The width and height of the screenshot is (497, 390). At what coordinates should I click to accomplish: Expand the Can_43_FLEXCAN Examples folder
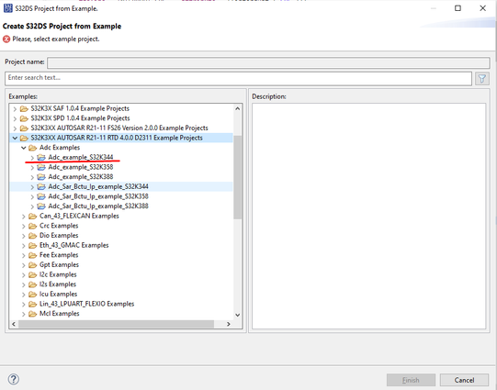point(24,217)
